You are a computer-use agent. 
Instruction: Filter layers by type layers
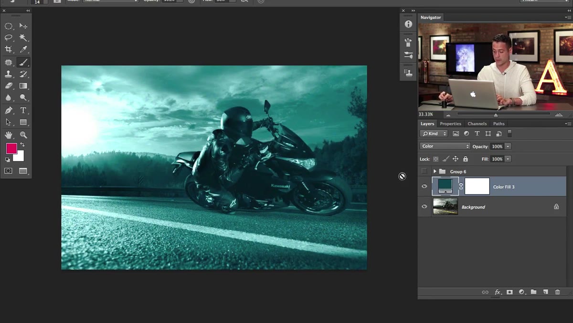(x=477, y=134)
